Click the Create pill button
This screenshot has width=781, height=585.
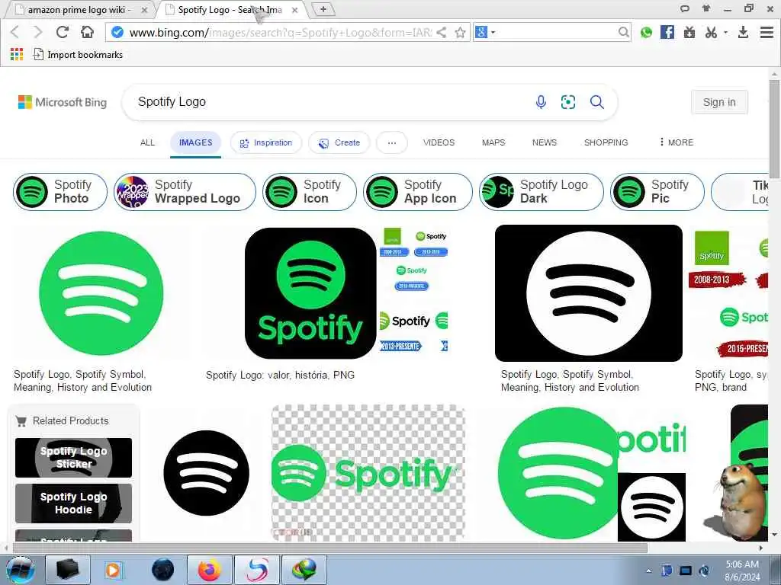(339, 142)
